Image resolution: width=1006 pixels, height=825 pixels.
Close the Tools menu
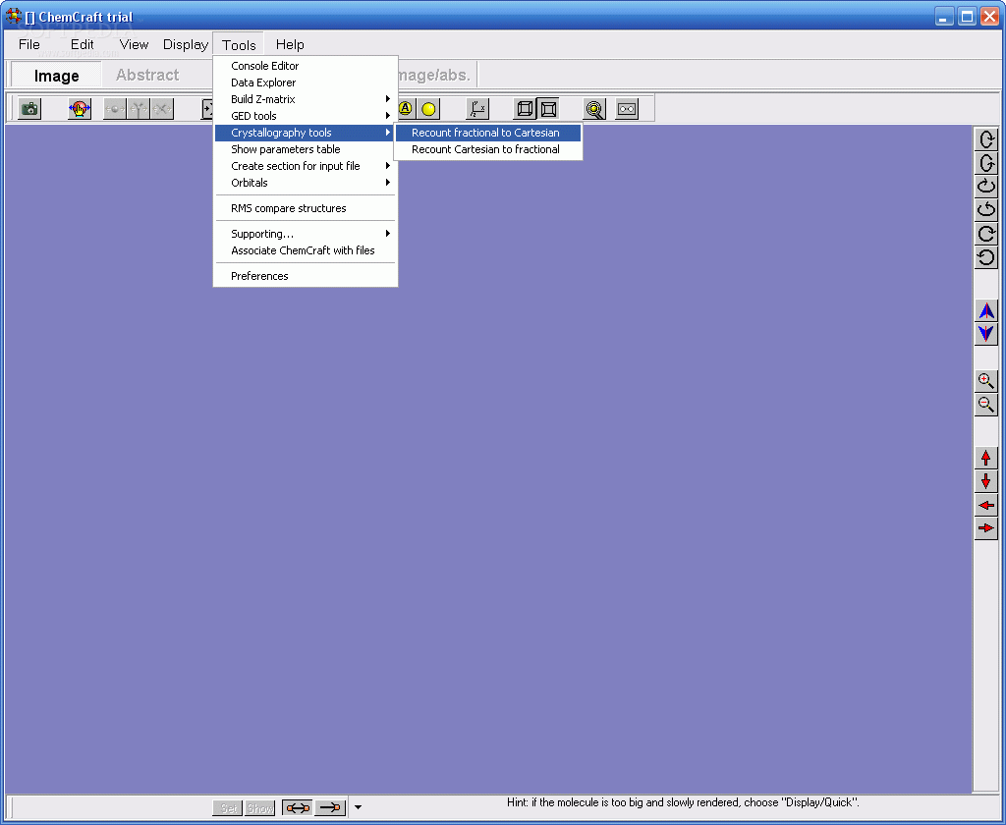pos(239,45)
